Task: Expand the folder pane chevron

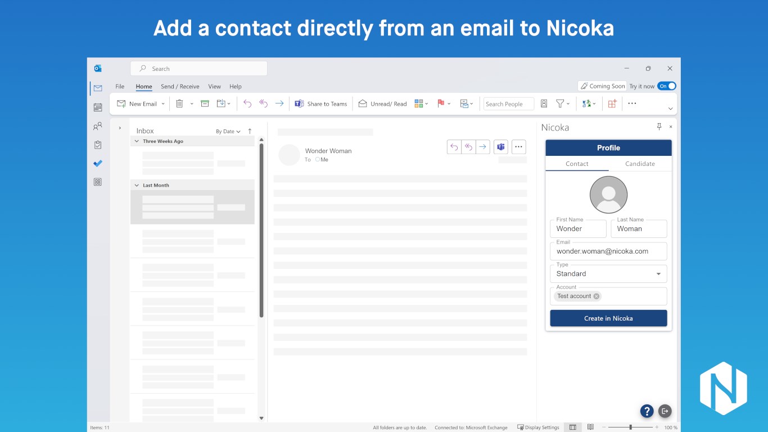Action: 120,128
